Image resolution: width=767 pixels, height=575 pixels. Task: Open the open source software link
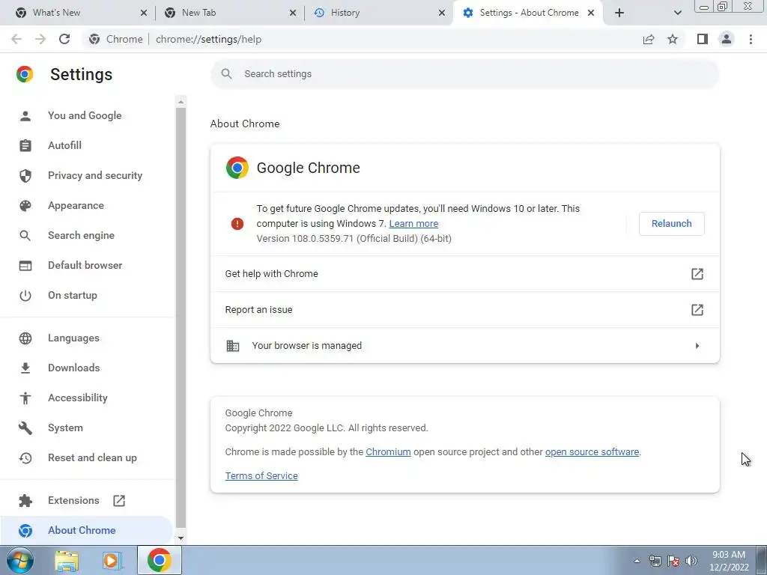click(x=592, y=452)
